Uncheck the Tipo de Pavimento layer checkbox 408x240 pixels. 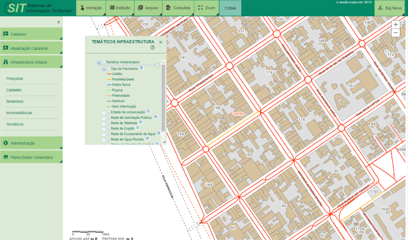(x=104, y=68)
